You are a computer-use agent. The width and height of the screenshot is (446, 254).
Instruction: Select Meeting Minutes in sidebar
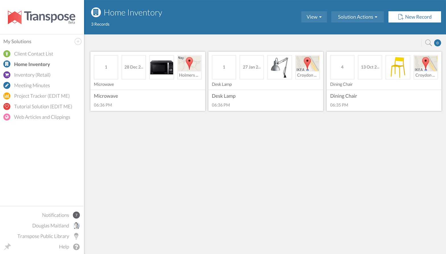[32, 85]
